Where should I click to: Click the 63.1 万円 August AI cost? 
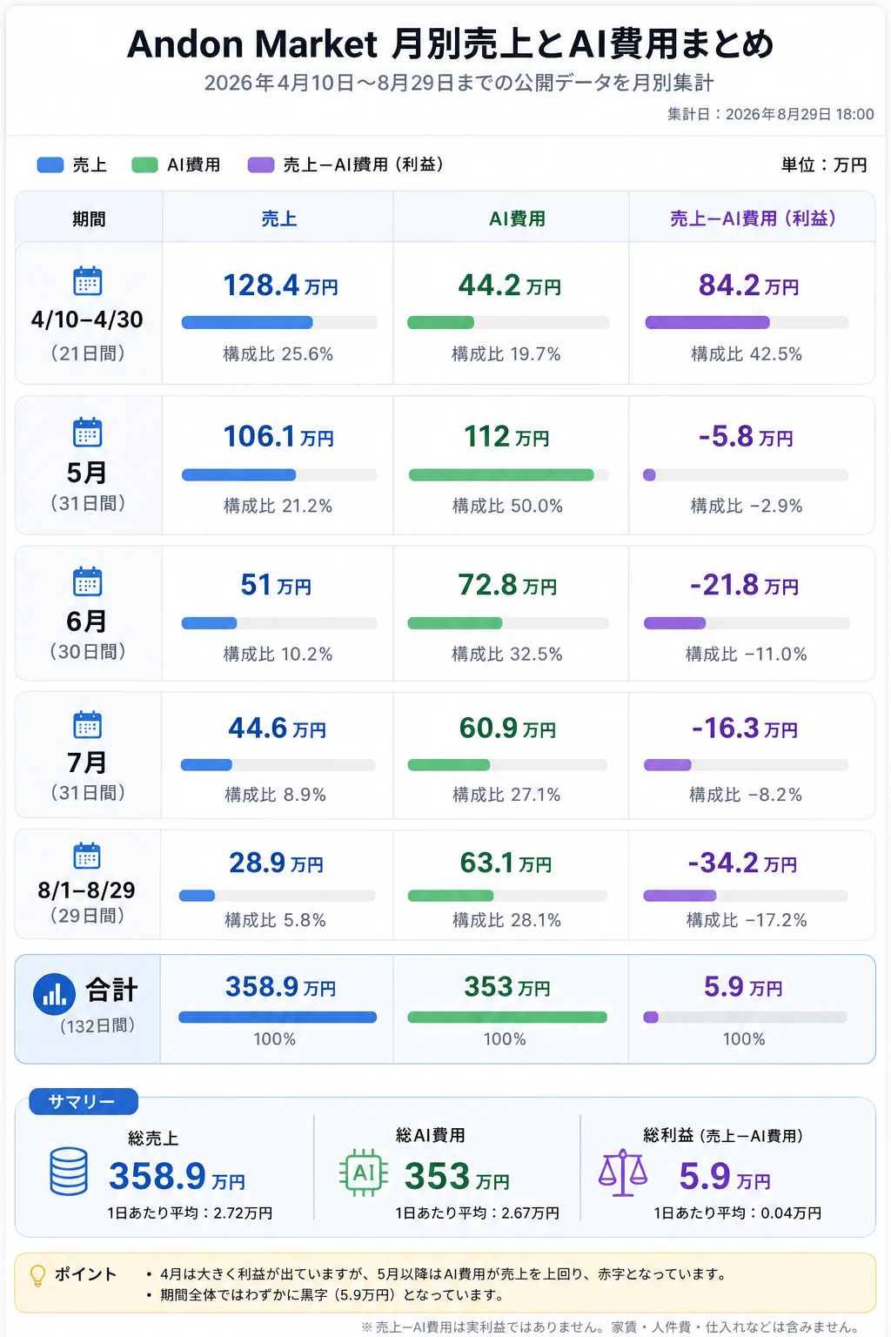506,863
